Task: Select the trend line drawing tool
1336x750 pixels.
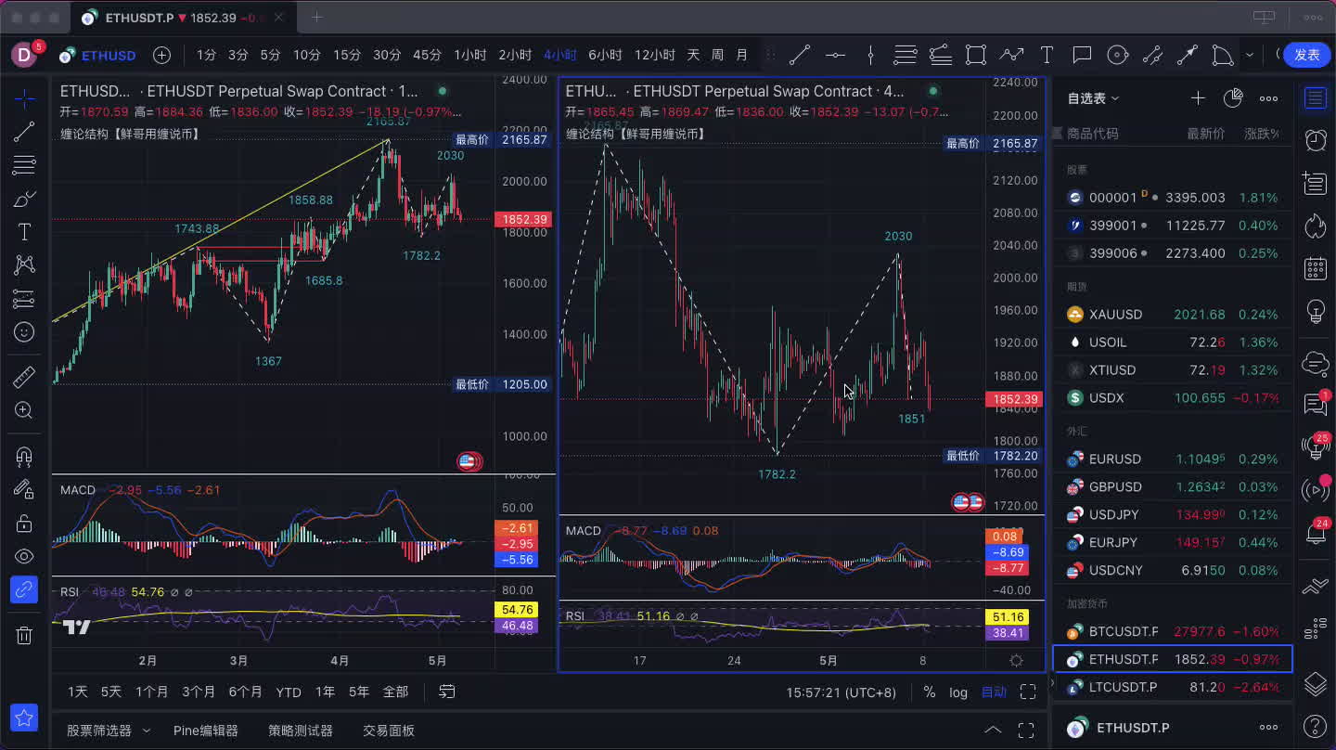Action: click(x=24, y=132)
